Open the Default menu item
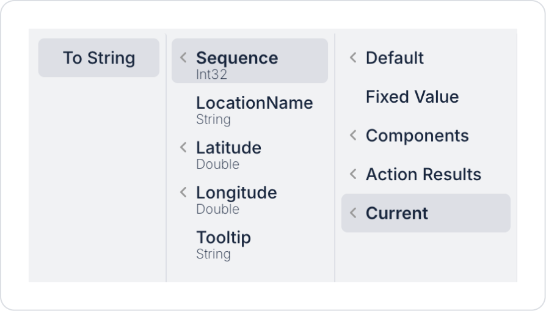The width and height of the screenshot is (546, 311). [x=395, y=58]
